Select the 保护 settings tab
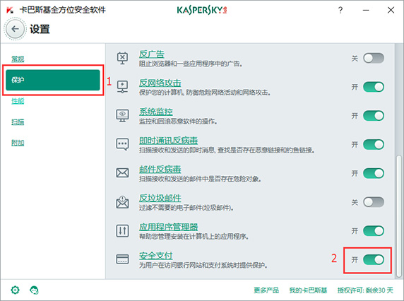This screenshot has height=301, width=404. point(53,80)
